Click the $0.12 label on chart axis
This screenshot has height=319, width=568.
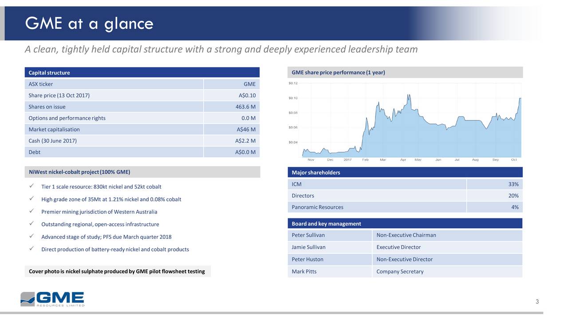(293, 83)
